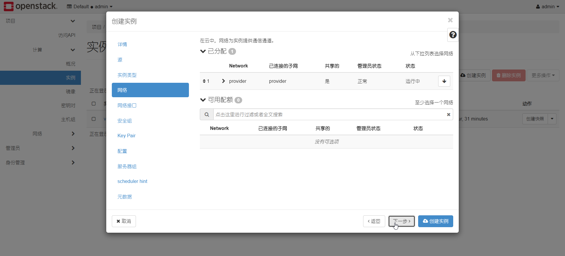Select the 安全组 step
The width and height of the screenshot is (565, 256).
coord(150,120)
